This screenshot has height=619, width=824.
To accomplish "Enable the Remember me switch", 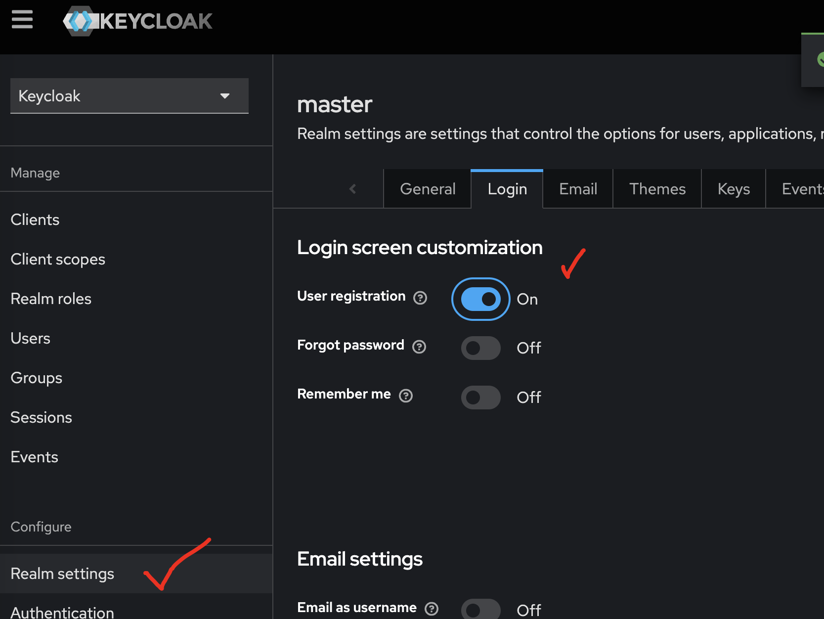I will pos(481,398).
